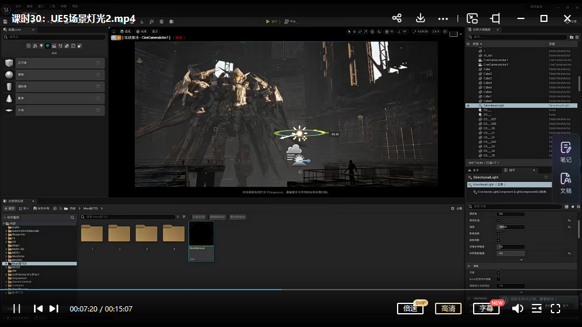This screenshot has width=582, height=327.
Task: Click the outliner search field
Action: pos(518,37)
